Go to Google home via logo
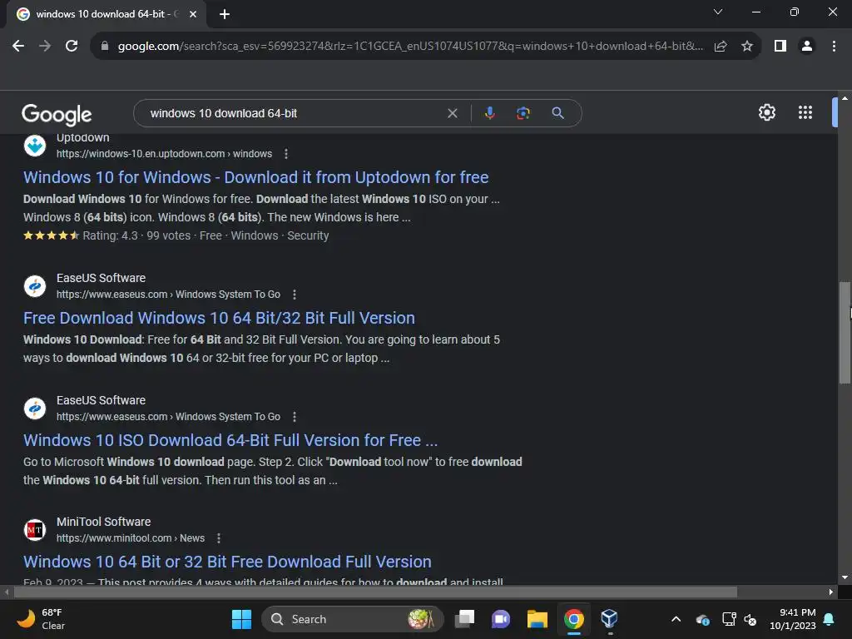The width and height of the screenshot is (852, 639). [x=57, y=114]
